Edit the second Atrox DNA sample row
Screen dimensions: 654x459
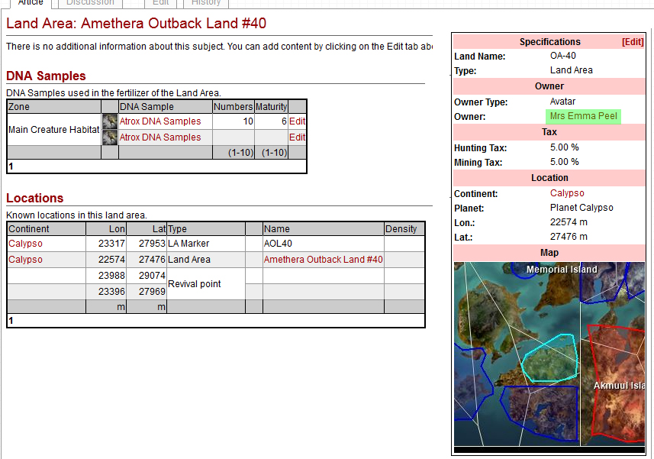(297, 137)
